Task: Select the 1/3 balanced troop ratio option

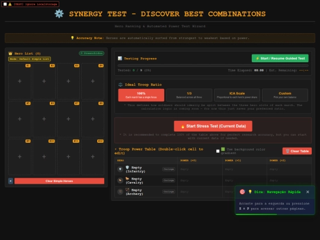Action: 189,95
